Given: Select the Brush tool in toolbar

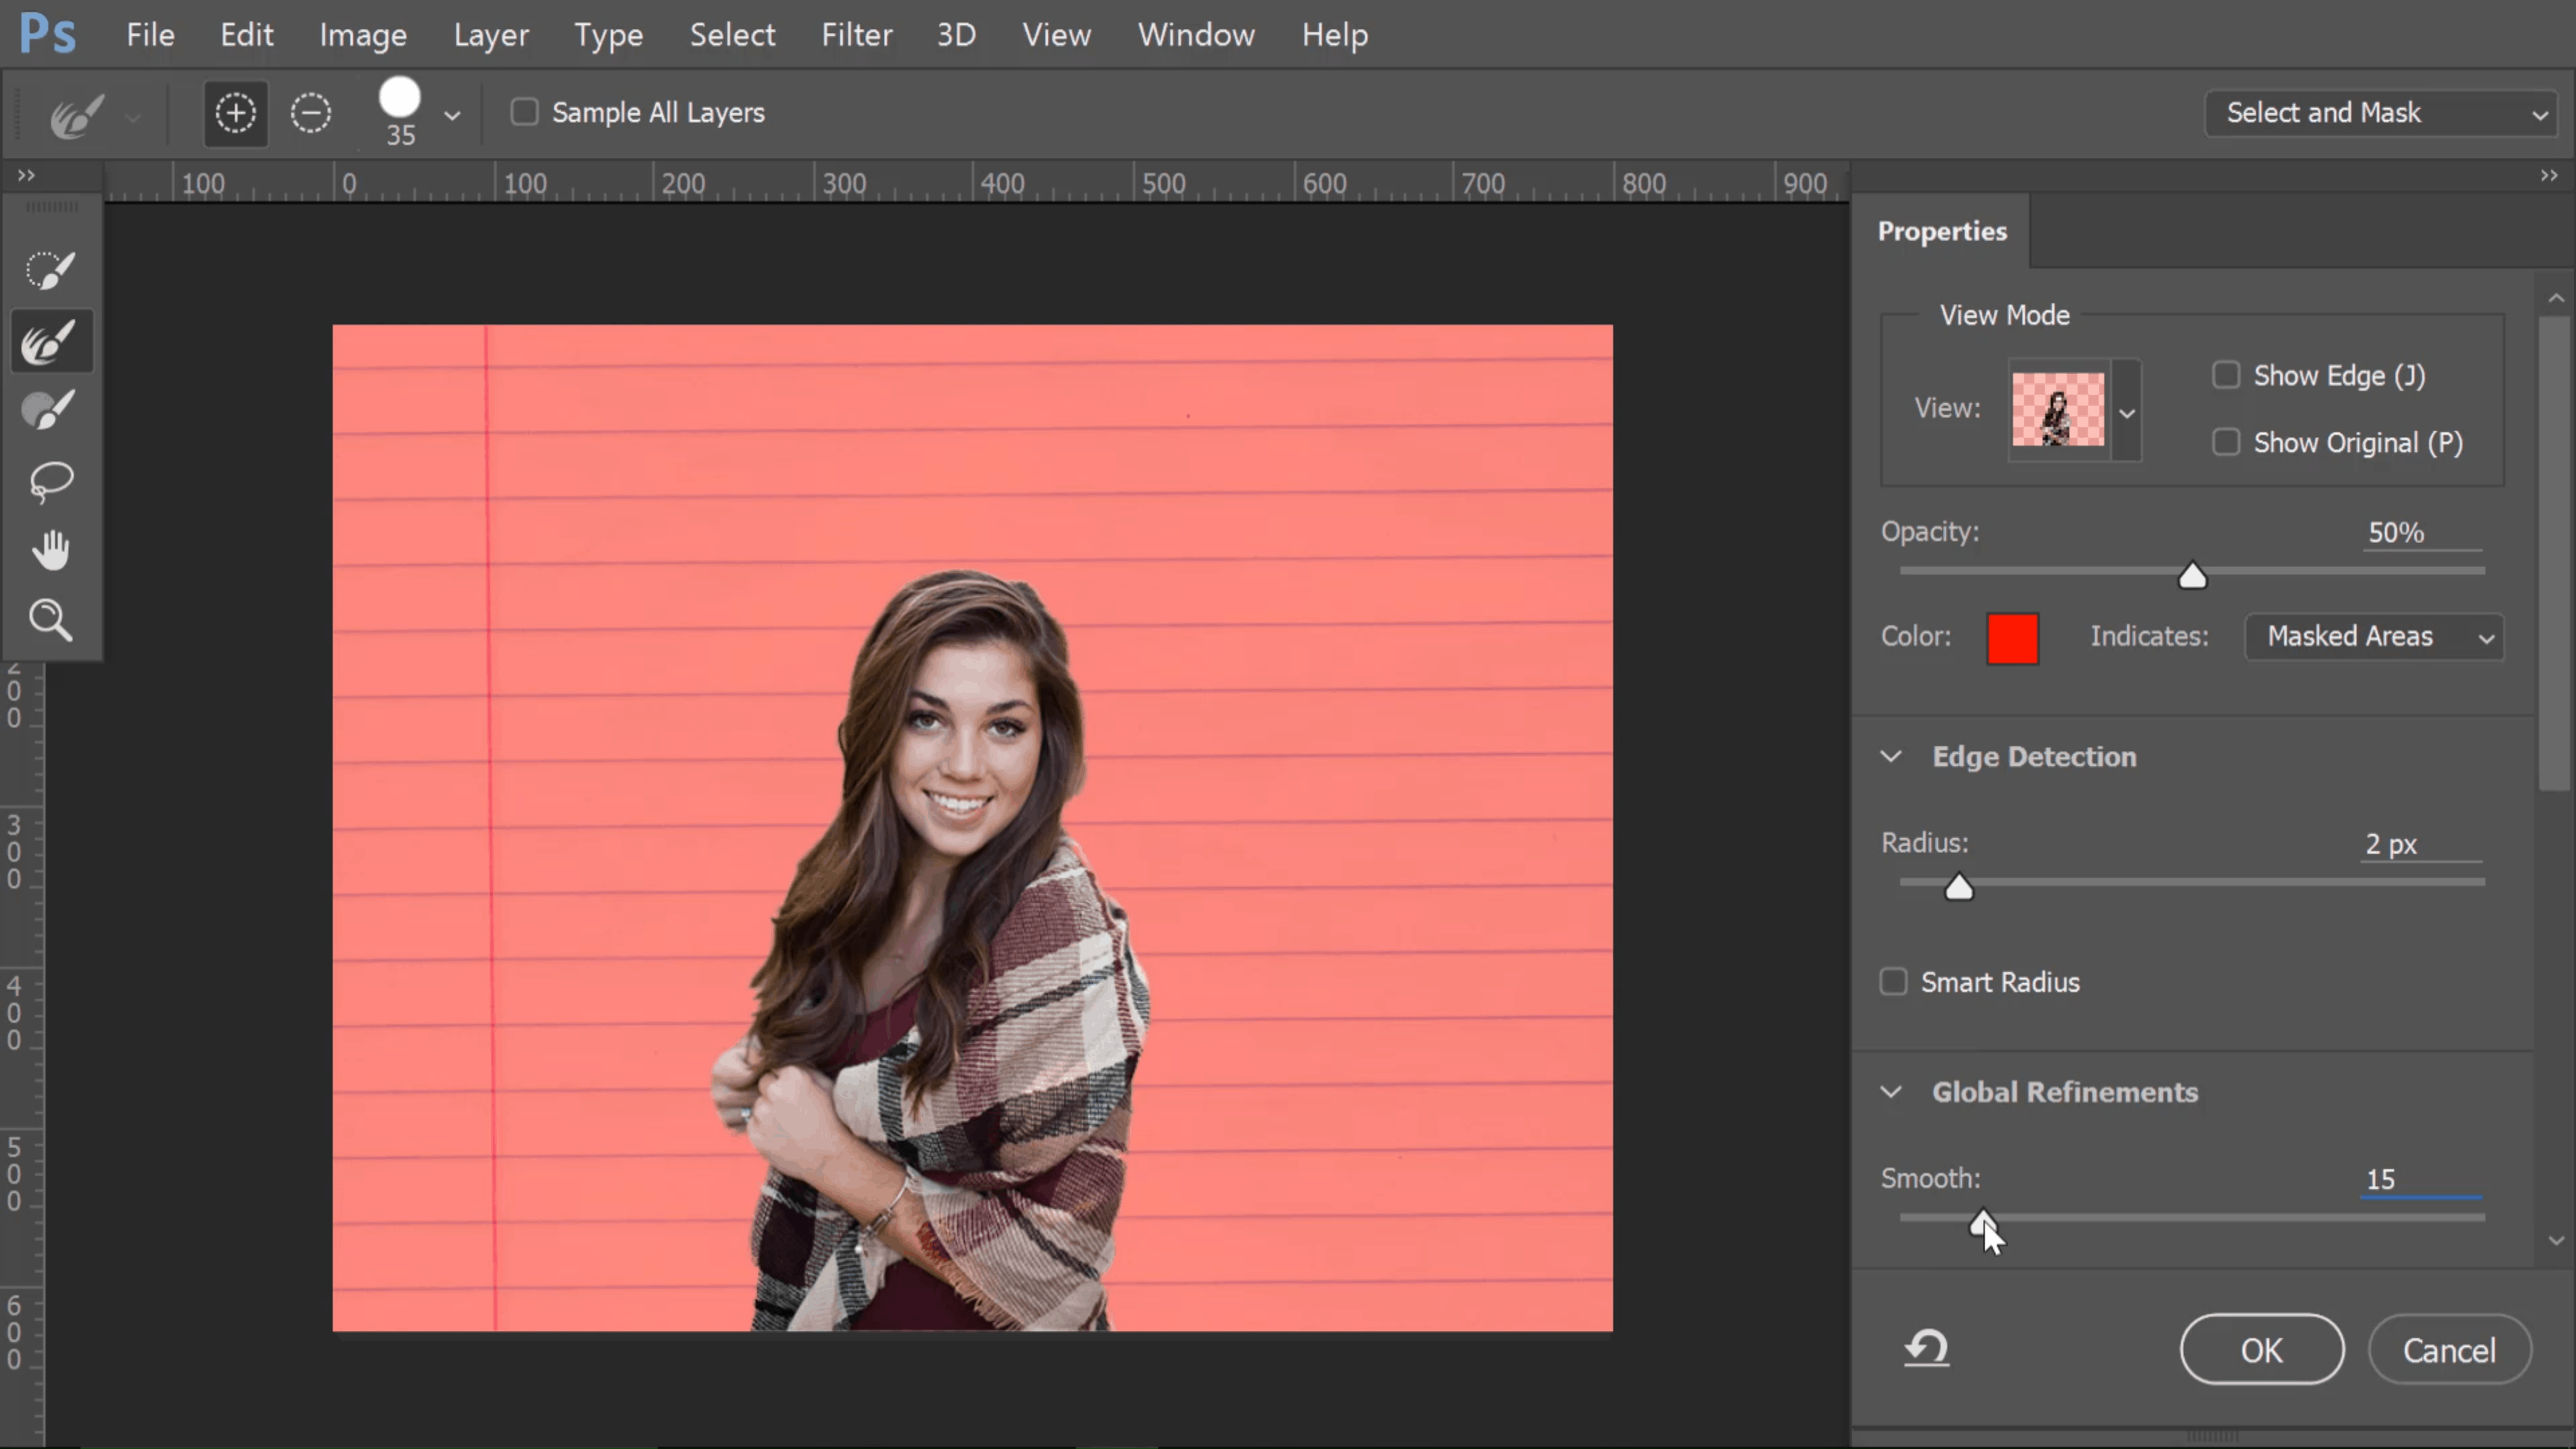Looking at the screenshot, I should [50, 410].
